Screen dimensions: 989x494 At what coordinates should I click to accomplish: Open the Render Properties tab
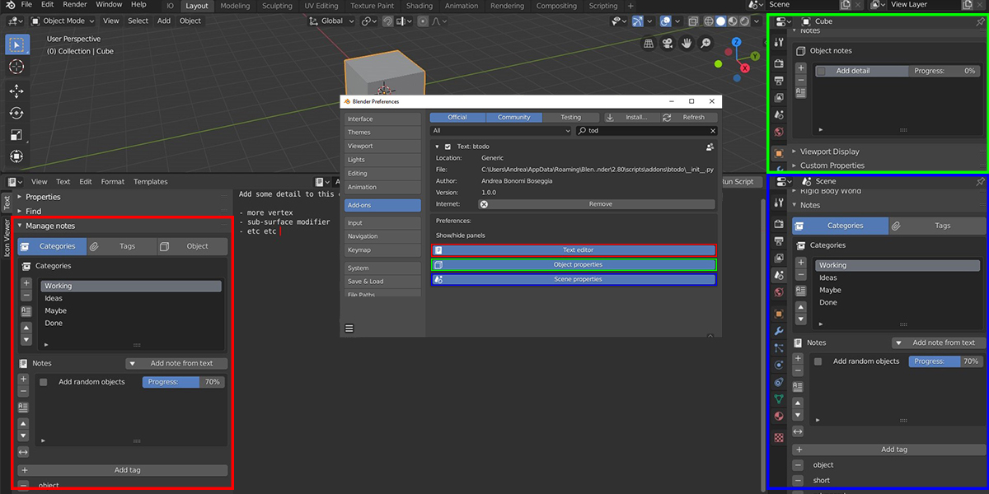pyautogui.click(x=779, y=223)
